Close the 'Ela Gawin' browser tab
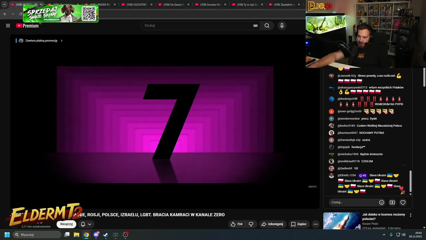 (x=188, y=5)
